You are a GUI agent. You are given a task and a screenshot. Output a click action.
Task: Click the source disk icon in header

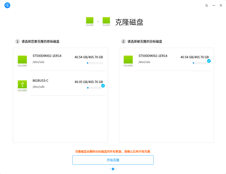click(90, 21)
